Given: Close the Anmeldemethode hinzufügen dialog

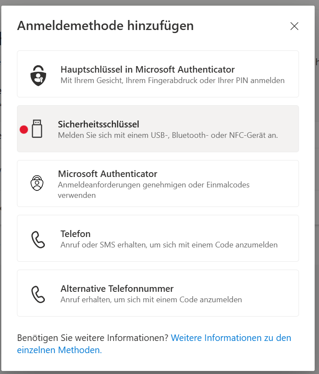Looking at the screenshot, I should [x=294, y=26].
